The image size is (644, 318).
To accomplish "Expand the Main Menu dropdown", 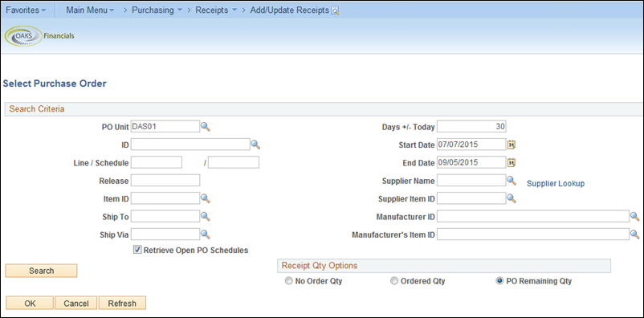I will click(90, 10).
